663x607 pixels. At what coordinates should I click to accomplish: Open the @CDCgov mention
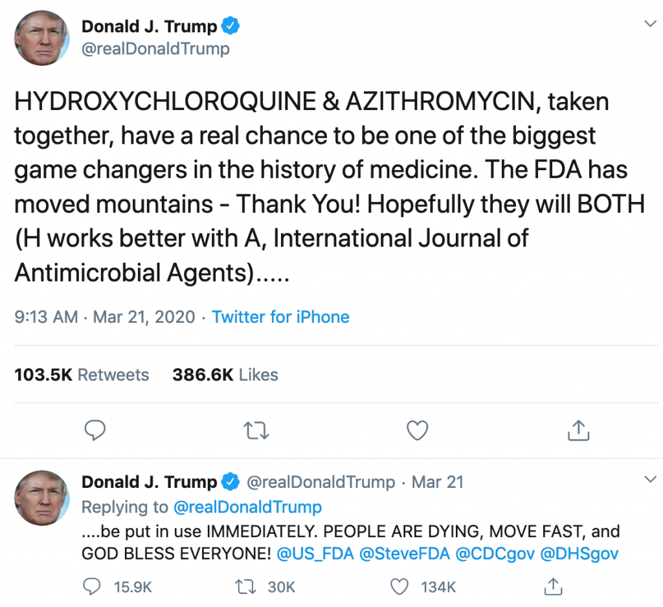click(495, 554)
